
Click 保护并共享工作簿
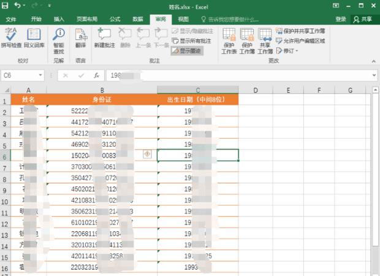(x=300, y=31)
